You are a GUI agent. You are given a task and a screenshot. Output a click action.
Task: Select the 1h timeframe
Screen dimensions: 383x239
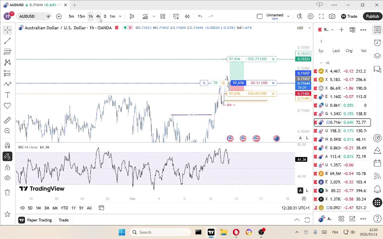(x=91, y=16)
